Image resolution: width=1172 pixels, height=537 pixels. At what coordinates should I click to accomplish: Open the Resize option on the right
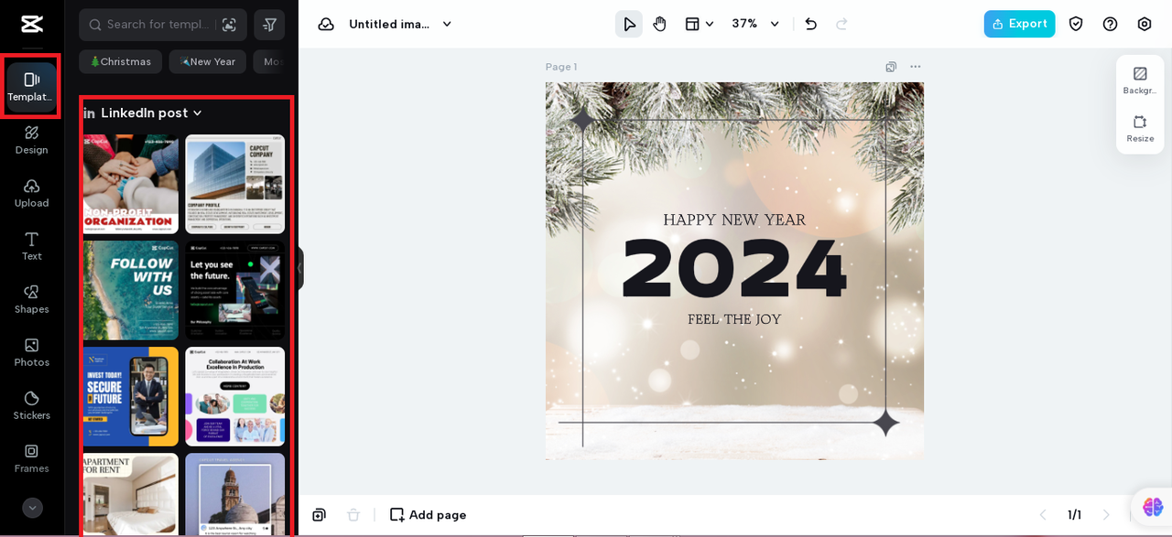click(1140, 129)
